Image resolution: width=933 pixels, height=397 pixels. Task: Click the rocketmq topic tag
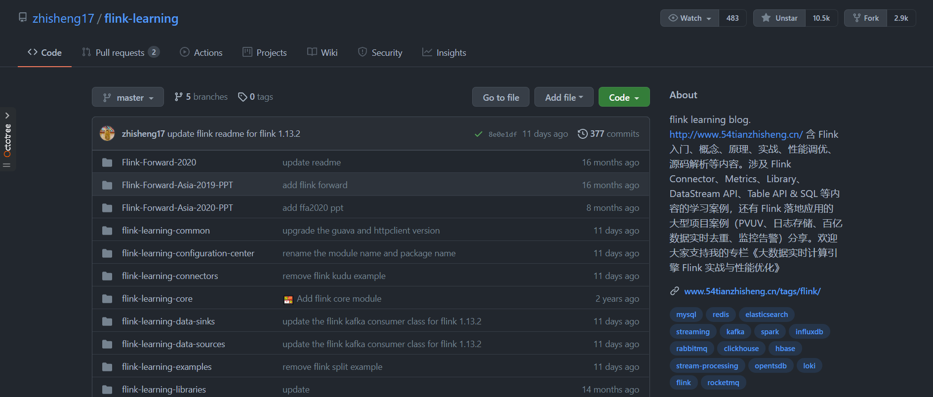723,383
